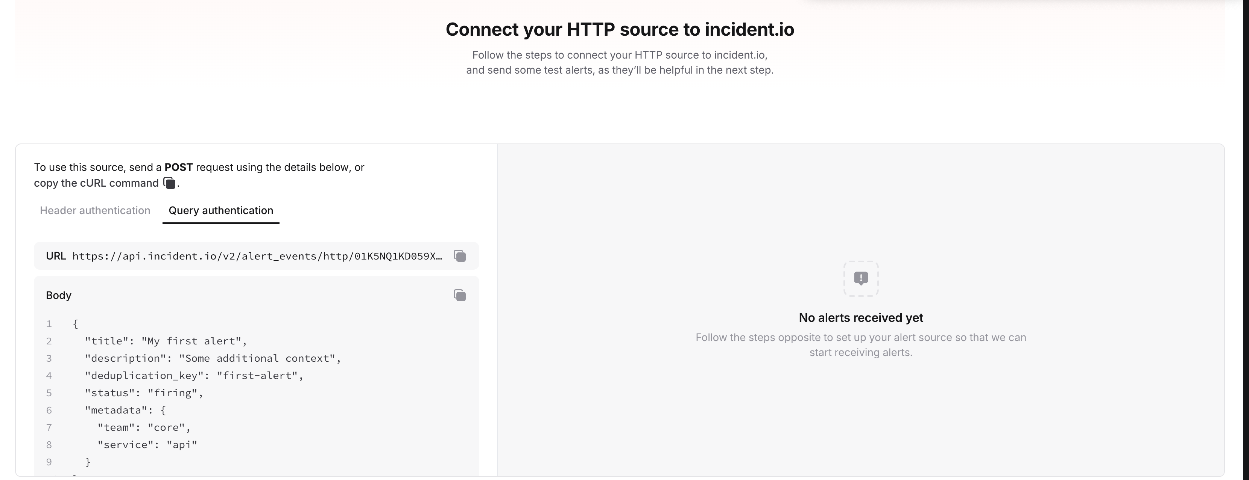The width and height of the screenshot is (1249, 480).
Task: Click the Body label above the JSON
Action: click(x=58, y=295)
